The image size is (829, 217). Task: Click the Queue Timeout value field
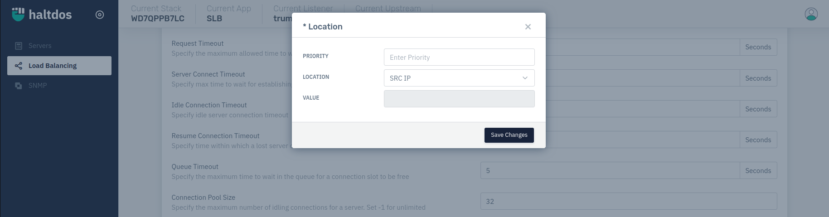(610, 170)
